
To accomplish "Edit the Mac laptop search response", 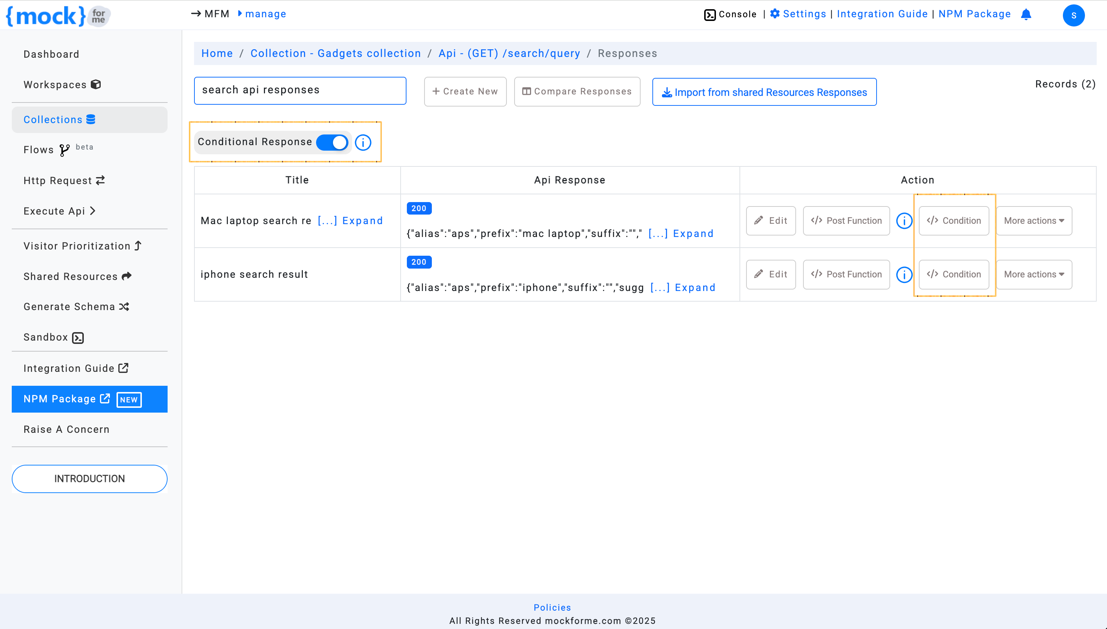I will pyautogui.click(x=770, y=221).
